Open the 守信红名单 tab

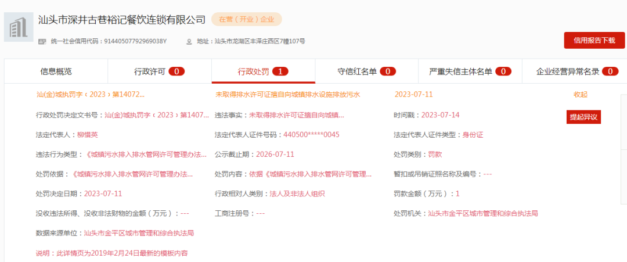tap(367, 71)
